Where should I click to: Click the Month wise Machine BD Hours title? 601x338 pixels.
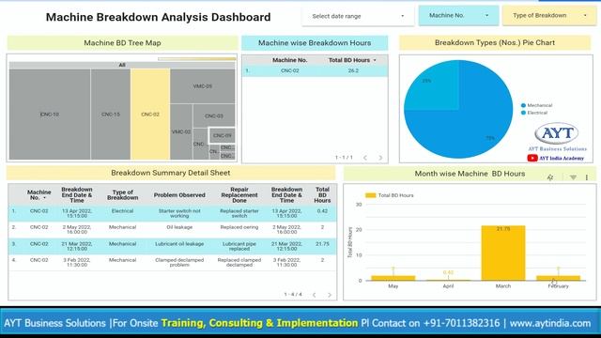470,174
